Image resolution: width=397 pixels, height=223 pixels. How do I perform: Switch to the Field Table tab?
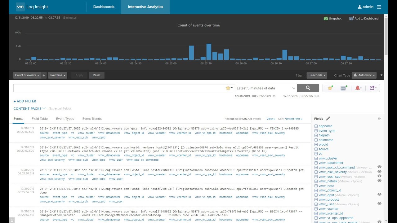click(39, 118)
